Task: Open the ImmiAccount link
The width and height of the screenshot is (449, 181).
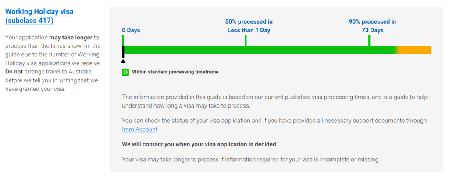Action: (139, 129)
